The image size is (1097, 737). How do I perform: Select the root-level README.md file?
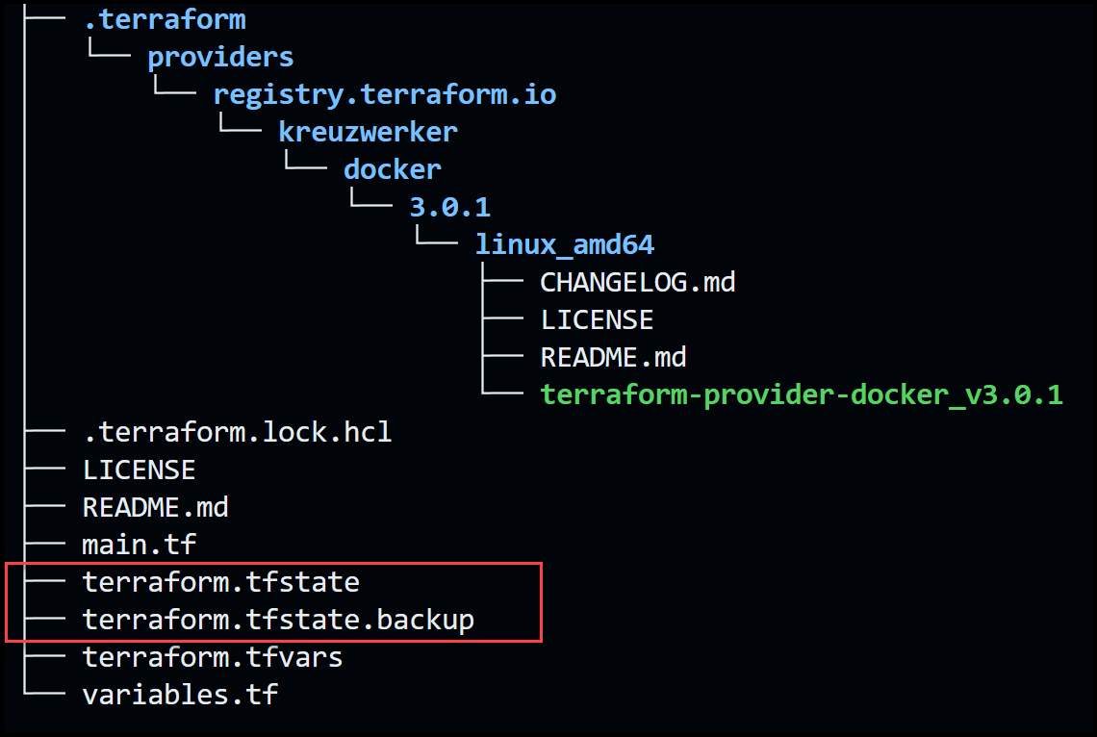(x=155, y=508)
